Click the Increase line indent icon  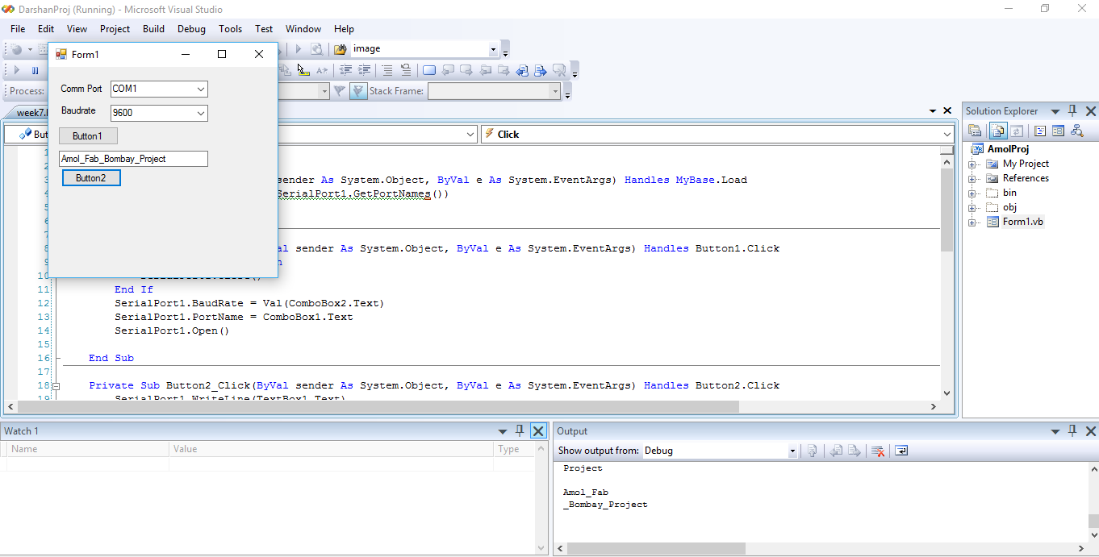(x=365, y=70)
